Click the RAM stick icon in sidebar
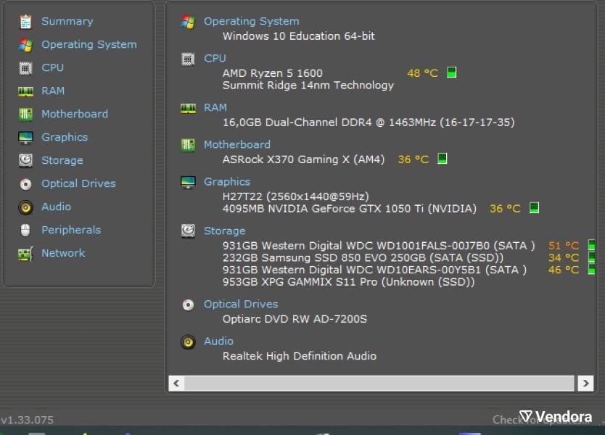The height and width of the screenshot is (435, 605). coord(25,91)
